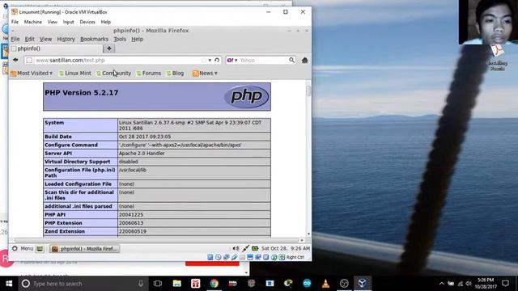Image resolution: width=518 pixels, height=291 pixels.
Task: Open the URL bar history dropdown
Action: [x=210, y=60]
